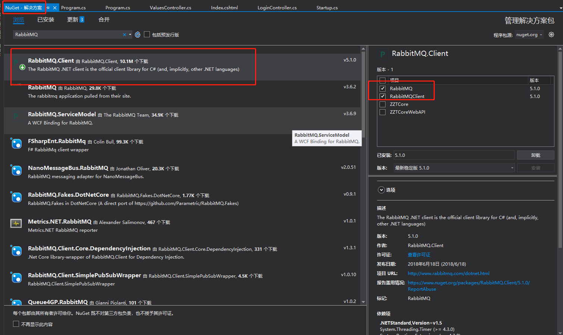Viewport: 563px width, 335px height.
Task: Select the RabbitMQ.ServiceModel package title
Action: [x=62, y=114]
